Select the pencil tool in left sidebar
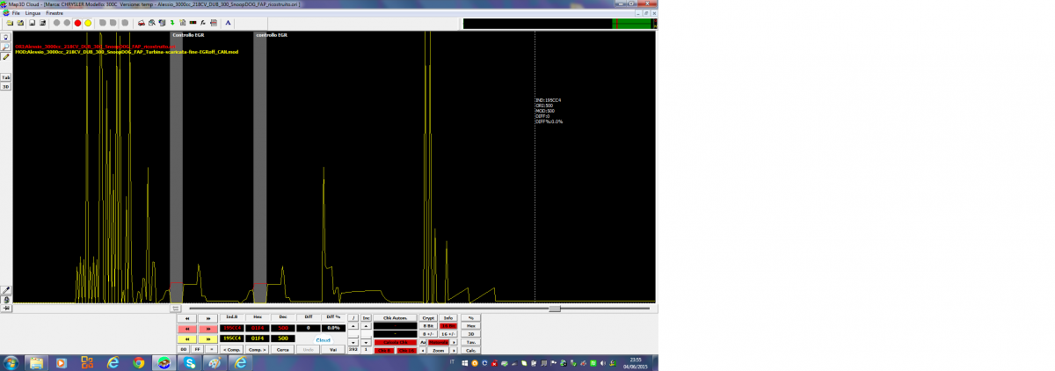Image resolution: width=1055 pixels, height=371 pixels. [x=5, y=55]
